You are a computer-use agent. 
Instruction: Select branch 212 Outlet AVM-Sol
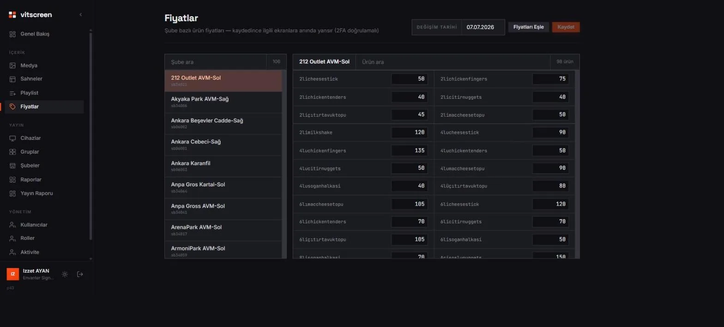(x=223, y=81)
